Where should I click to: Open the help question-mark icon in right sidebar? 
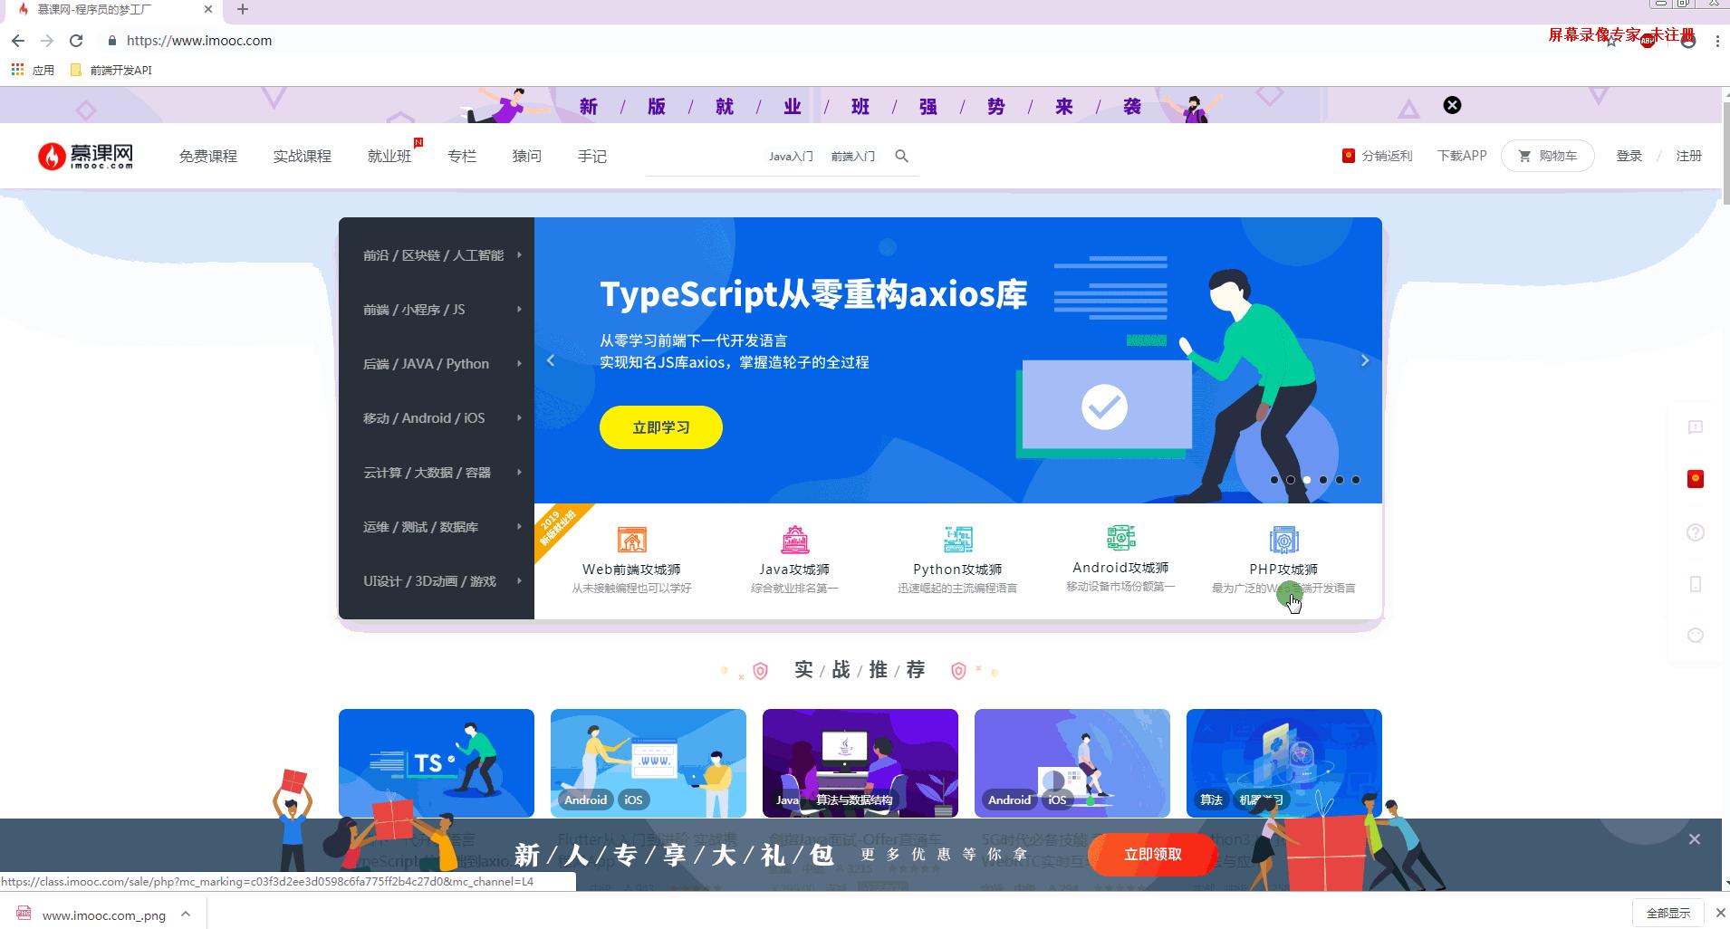tap(1695, 532)
